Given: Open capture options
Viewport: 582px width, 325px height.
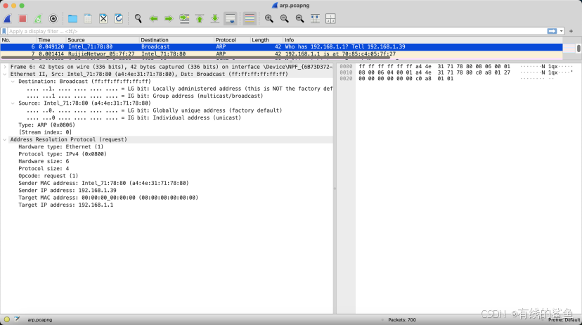Looking at the screenshot, I should coord(53,18).
